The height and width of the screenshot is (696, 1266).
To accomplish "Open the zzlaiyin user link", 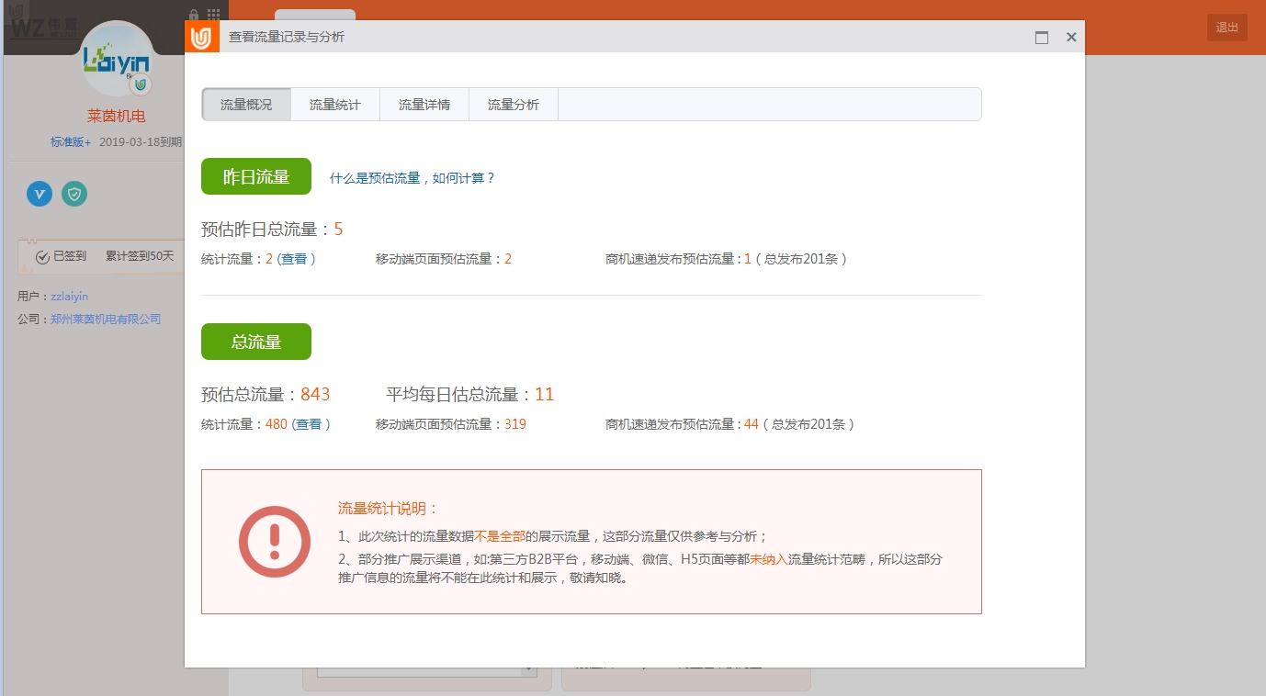I will tap(70, 297).
